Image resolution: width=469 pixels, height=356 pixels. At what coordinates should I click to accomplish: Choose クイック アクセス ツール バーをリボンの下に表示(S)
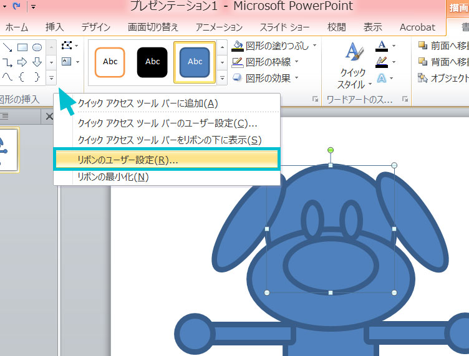[167, 140]
